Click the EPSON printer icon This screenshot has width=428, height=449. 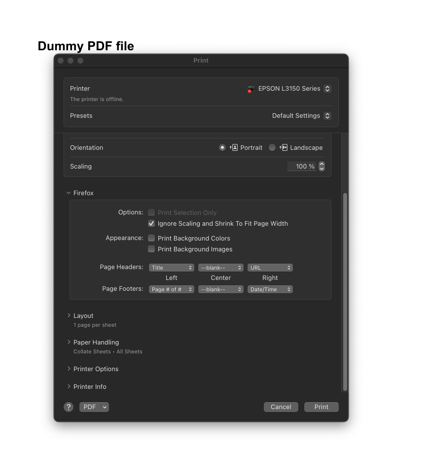(251, 89)
